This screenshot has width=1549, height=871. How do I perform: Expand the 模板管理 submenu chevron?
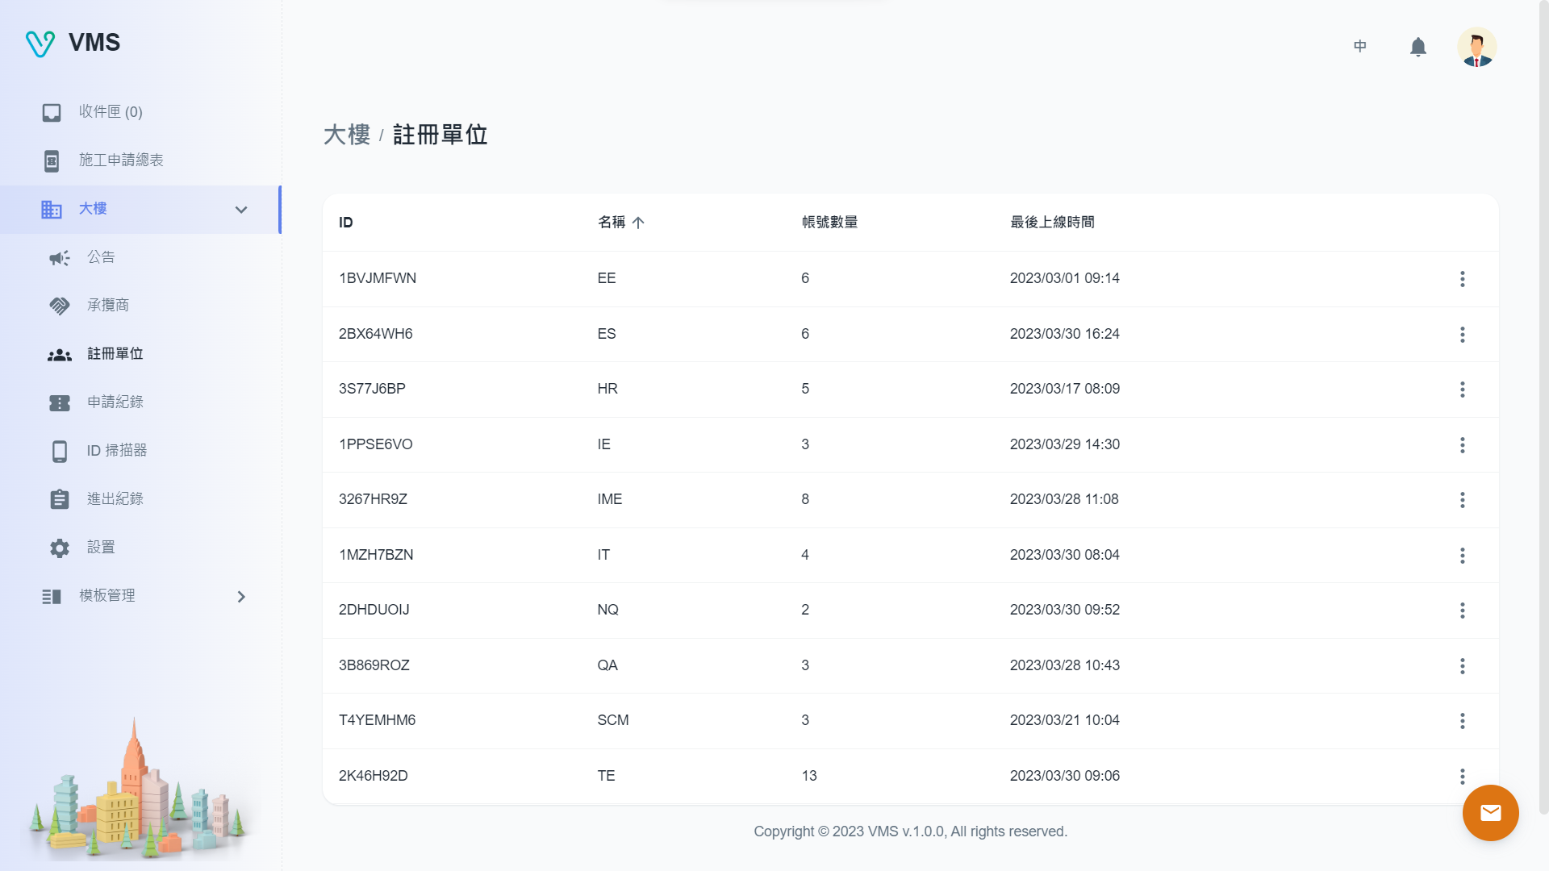(240, 597)
